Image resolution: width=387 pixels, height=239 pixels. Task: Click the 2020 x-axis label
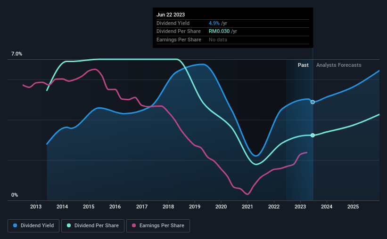pyautogui.click(x=221, y=207)
